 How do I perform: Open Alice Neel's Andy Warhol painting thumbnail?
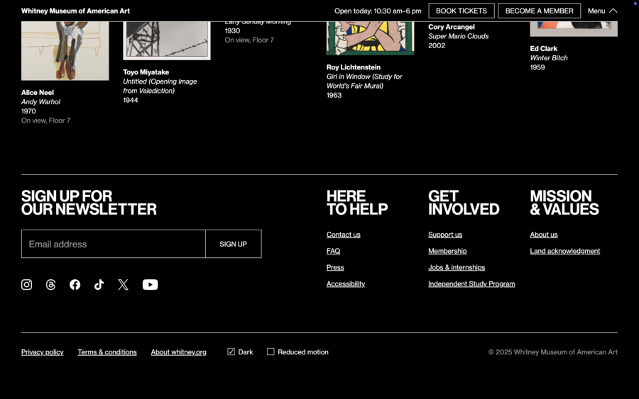coord(65,51)
